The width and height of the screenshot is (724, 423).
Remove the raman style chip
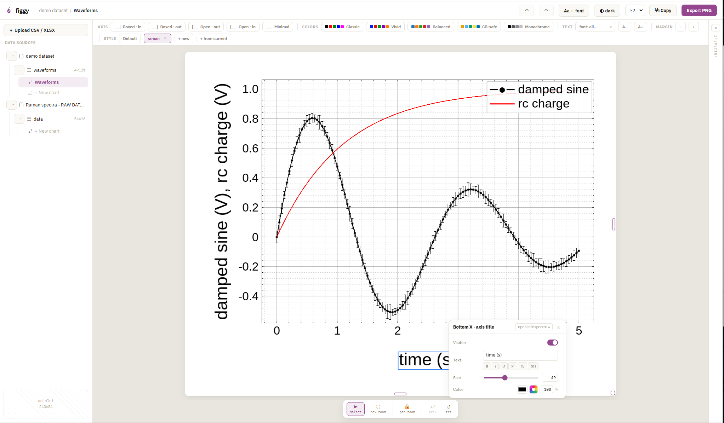165,39
